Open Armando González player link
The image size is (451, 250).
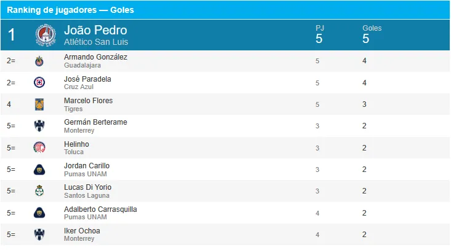pos(95,57)
